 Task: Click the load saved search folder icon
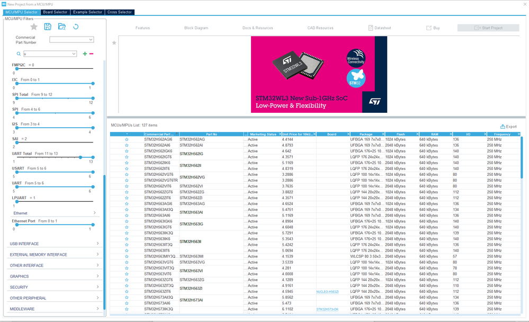(x=62, y=26)
